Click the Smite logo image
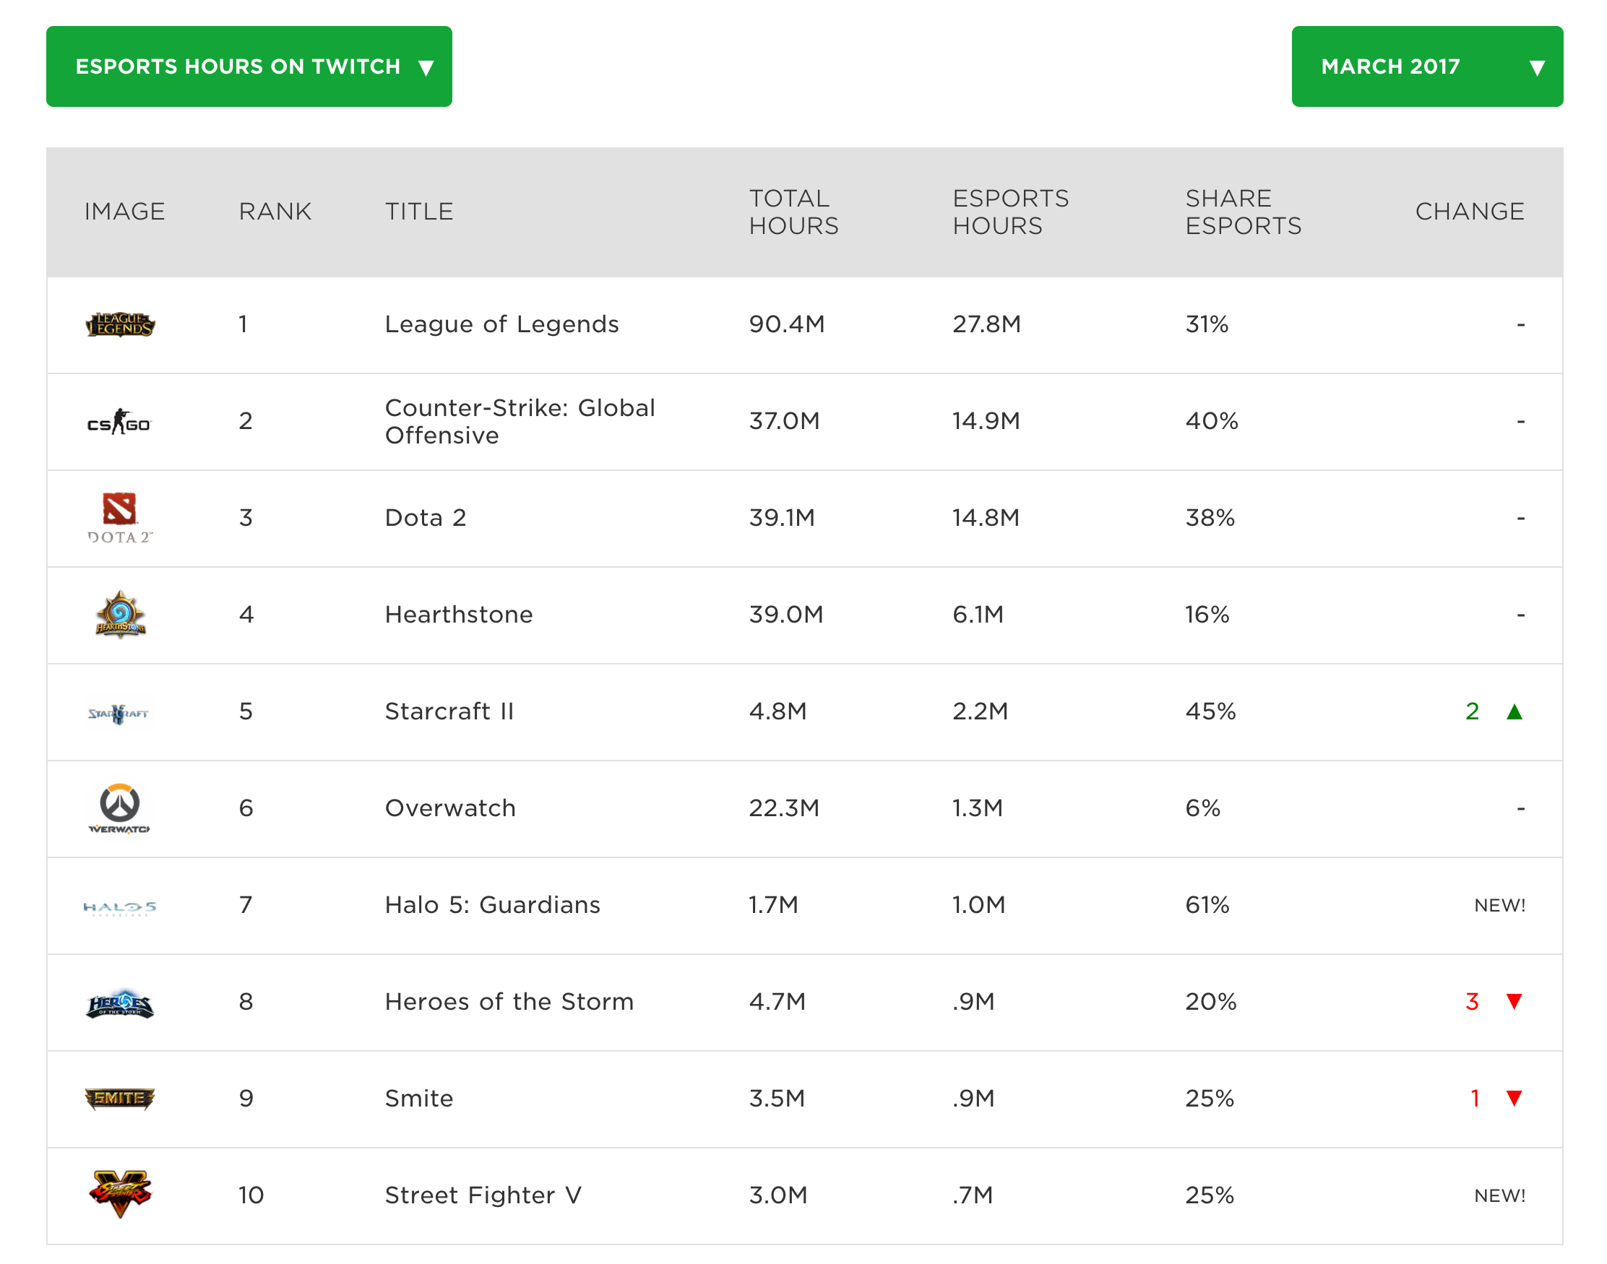Viewport: 1607px width, 1264px height. (120, 1098)
